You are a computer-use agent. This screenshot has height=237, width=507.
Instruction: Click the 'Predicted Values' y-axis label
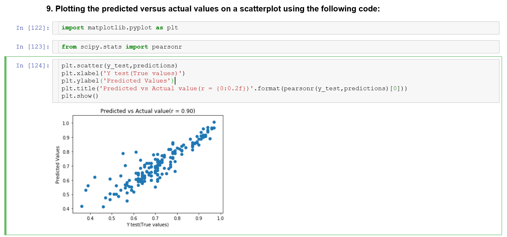(58, 165)
